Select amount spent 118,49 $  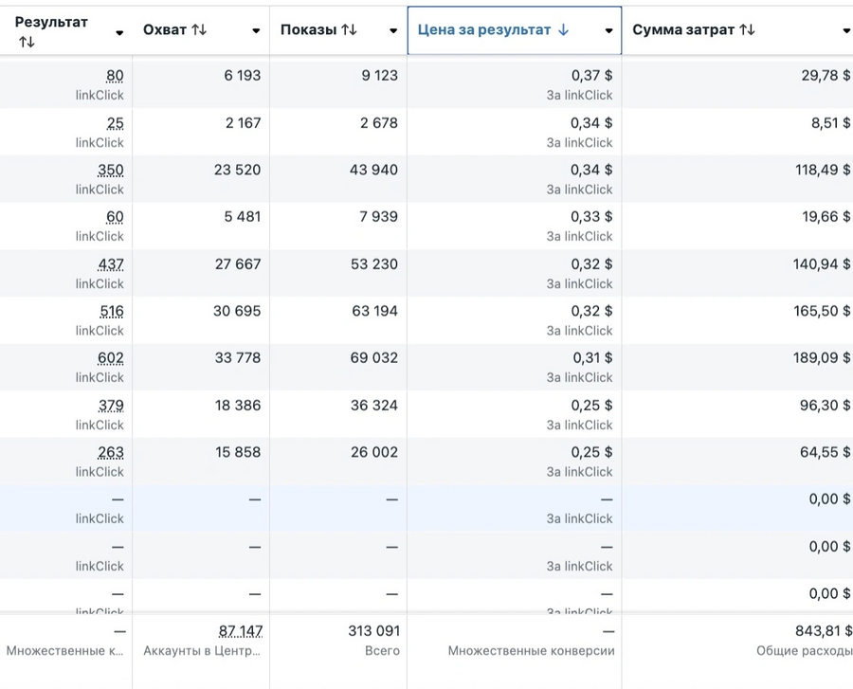click(823, 171)
